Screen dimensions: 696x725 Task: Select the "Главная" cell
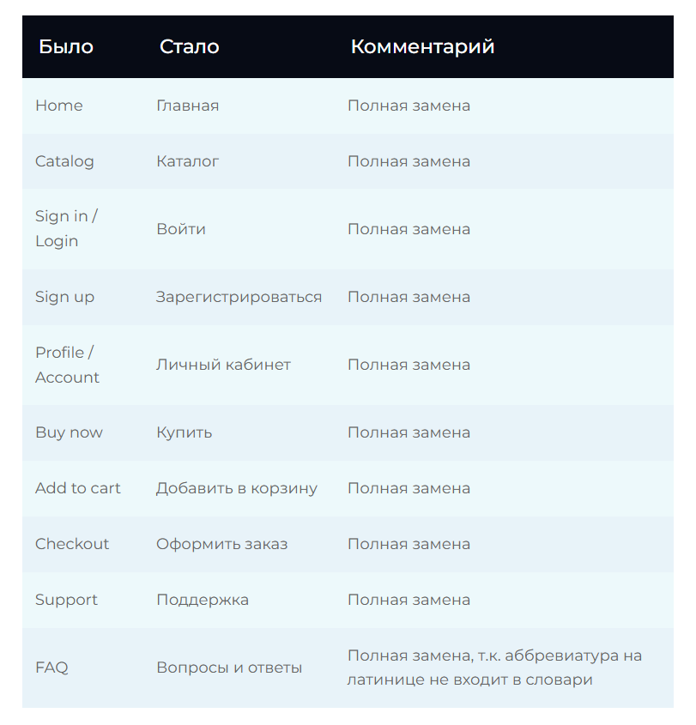click(x=187, y=106)
